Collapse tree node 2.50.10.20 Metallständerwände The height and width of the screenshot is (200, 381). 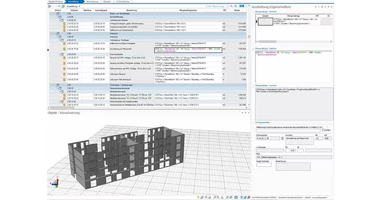[x=62, y=92]
